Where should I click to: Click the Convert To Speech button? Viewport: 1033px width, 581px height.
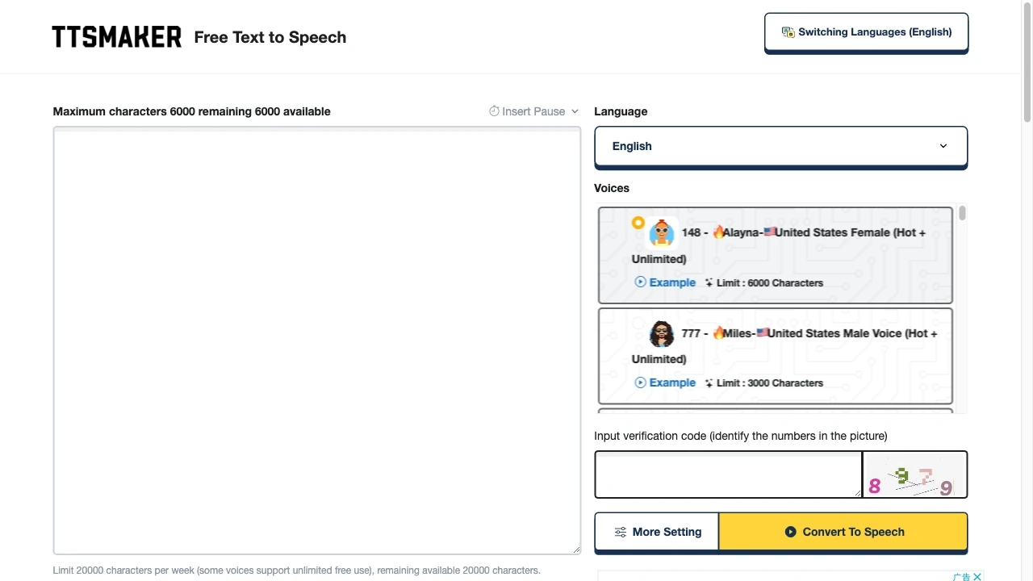tap(843, 532)
